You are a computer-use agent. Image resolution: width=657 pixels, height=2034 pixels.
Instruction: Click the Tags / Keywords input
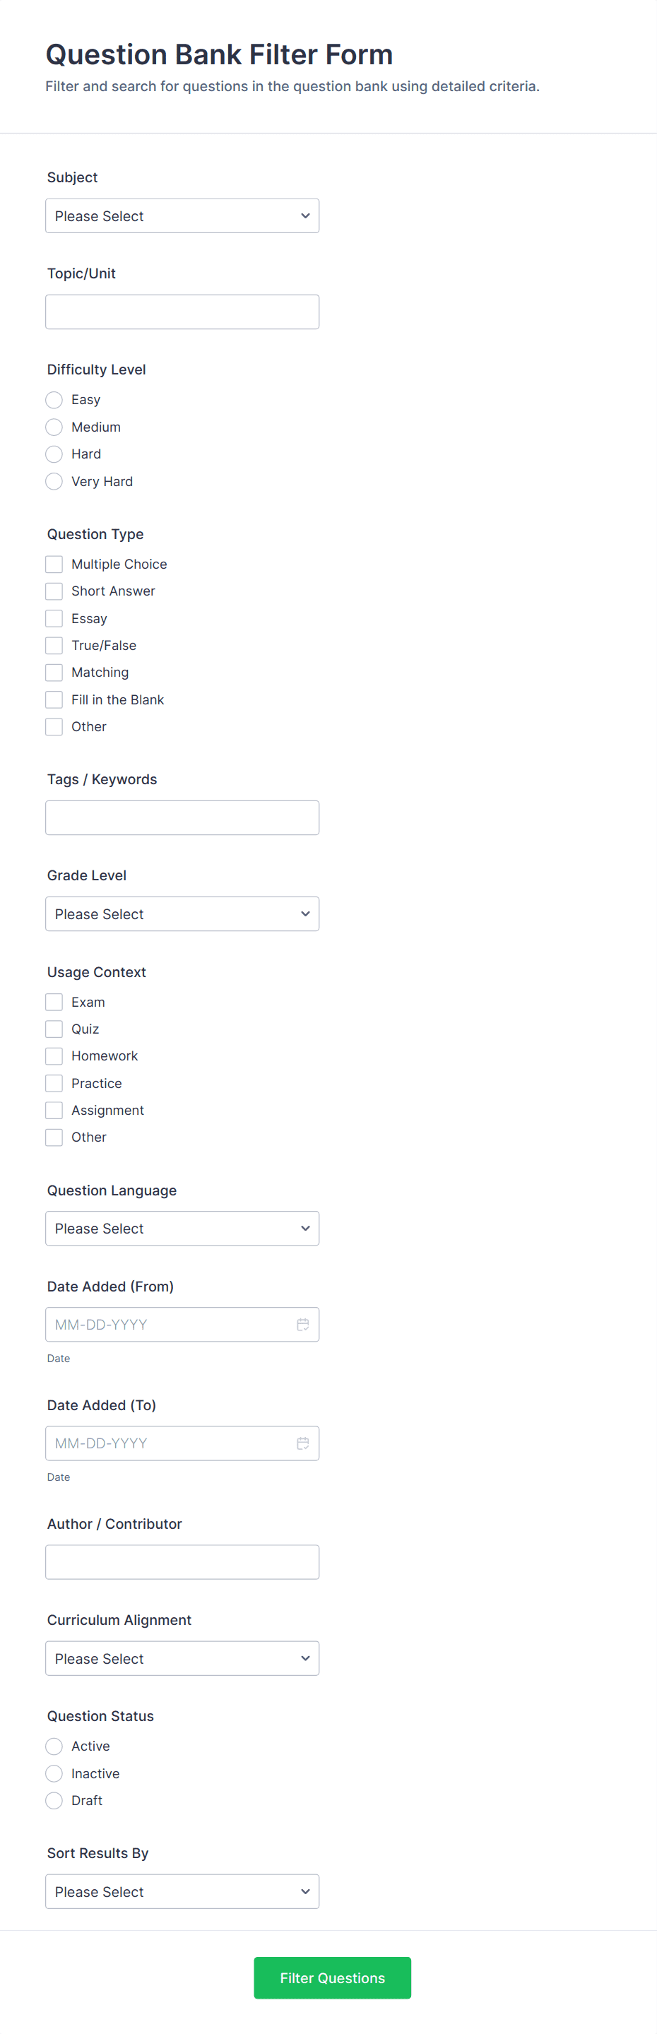[x=182, y=817]
